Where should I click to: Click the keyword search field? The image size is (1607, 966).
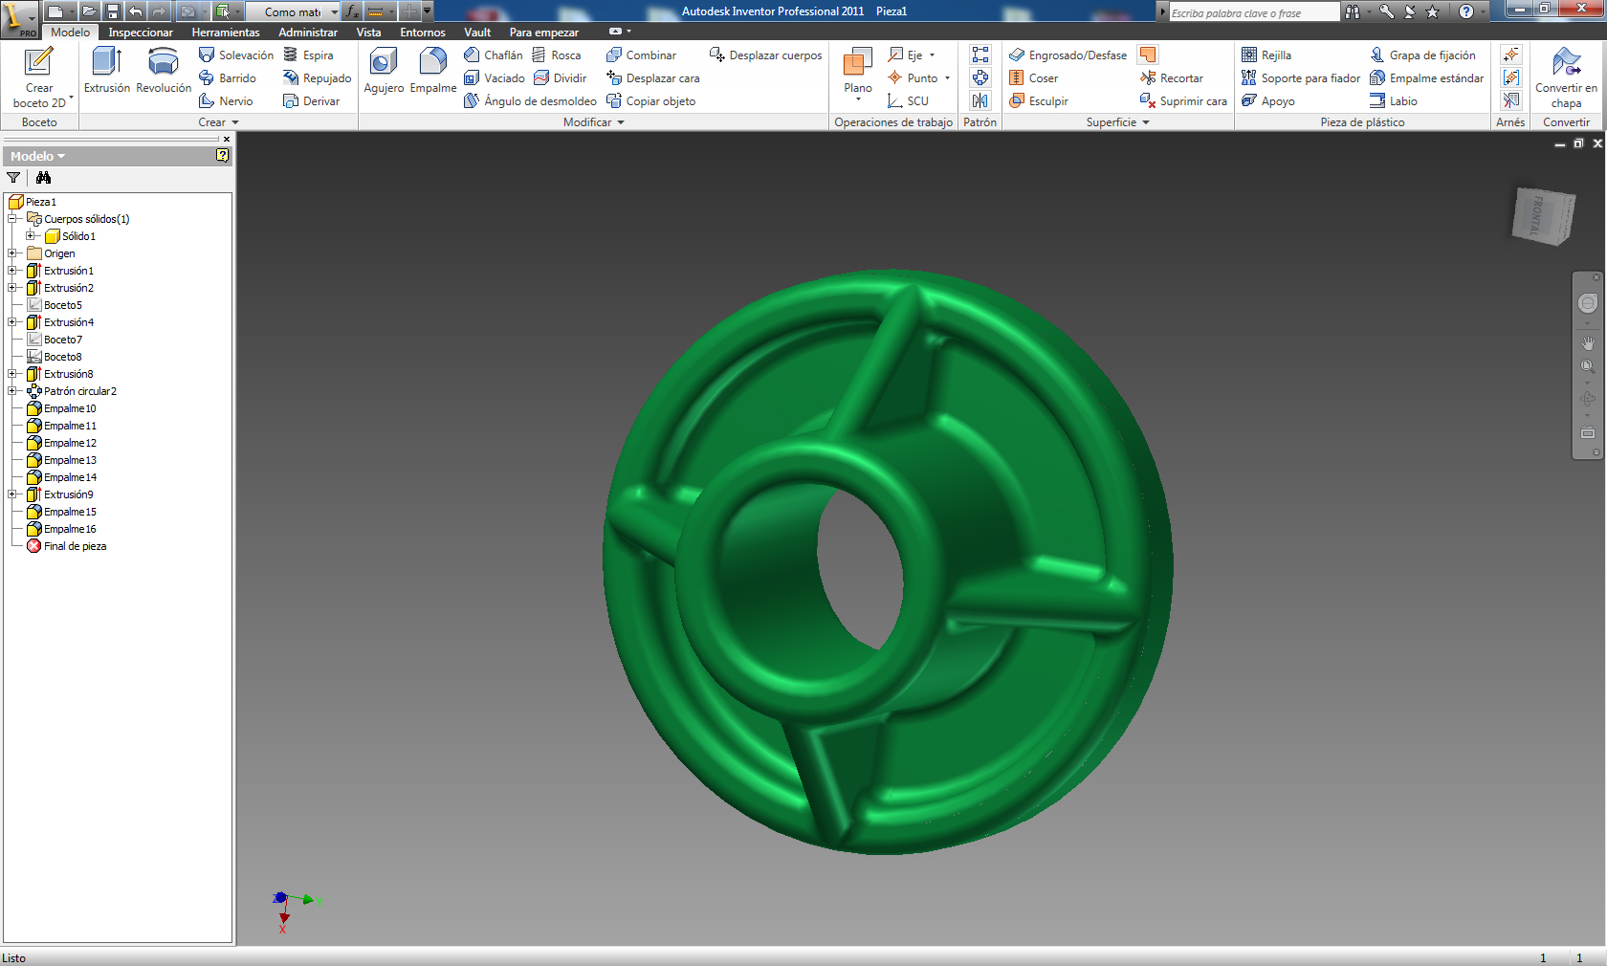pyautogui.click(x=1254, y=12)
